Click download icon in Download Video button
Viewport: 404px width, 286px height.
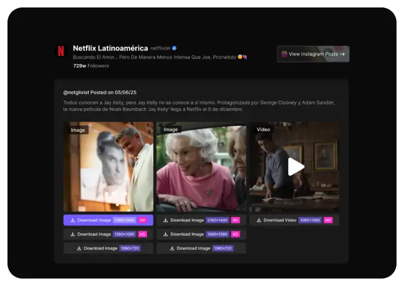click(259, 220)
